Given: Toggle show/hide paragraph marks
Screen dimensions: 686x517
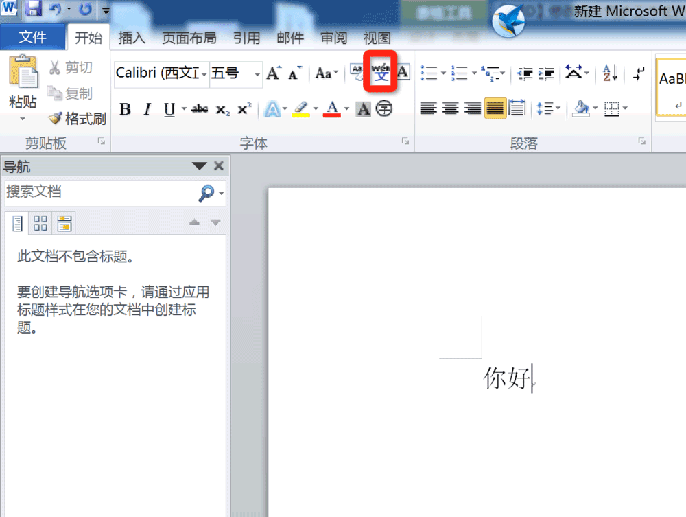Looking at the screenshot, I should (x=638, y=71).
